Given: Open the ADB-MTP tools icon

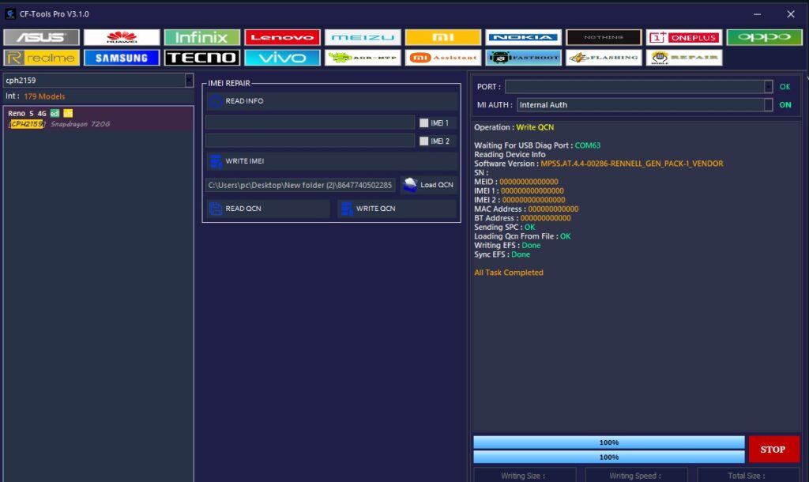Looking at the screenshot, I should [362, 58].
